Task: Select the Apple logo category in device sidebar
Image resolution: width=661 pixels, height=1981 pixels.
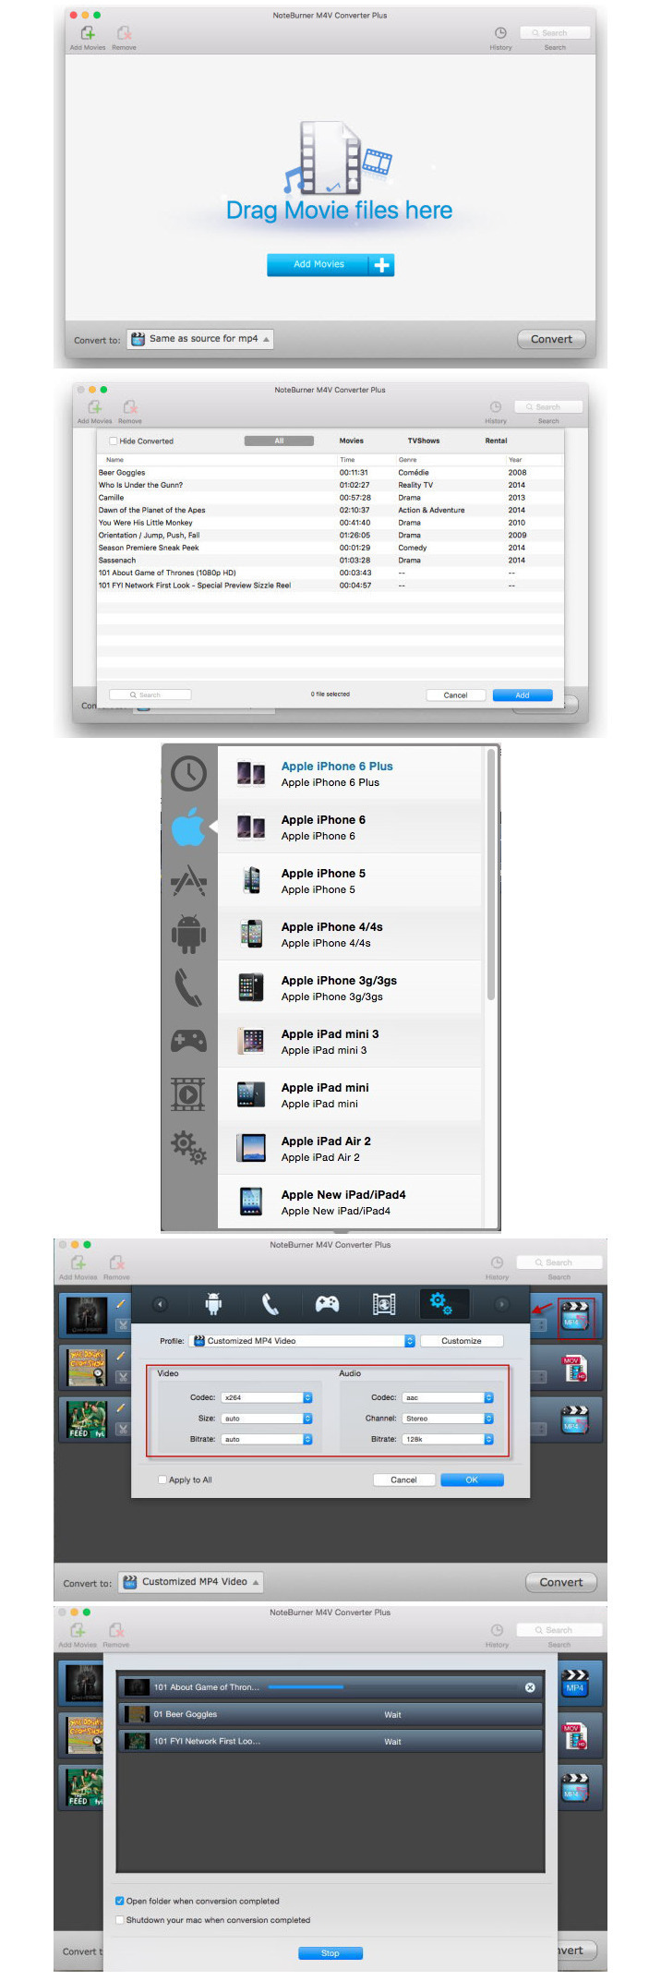Action: point(188,827)
